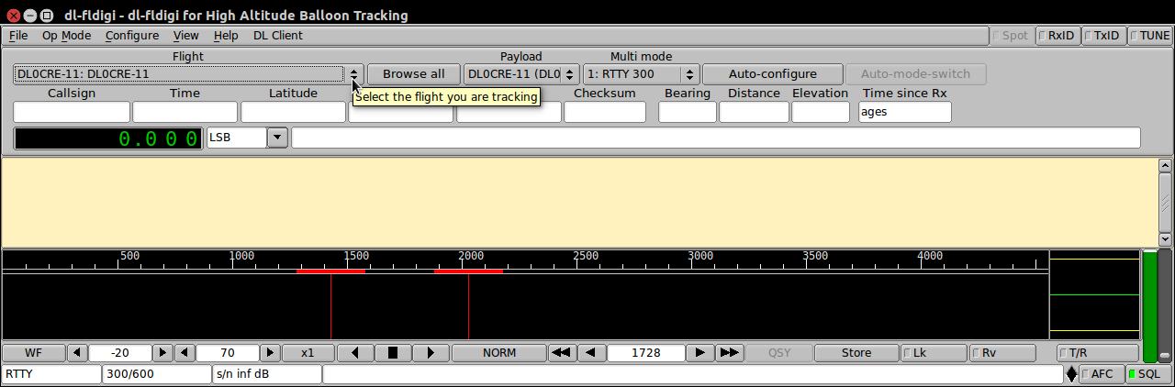Click the Checksum field

pyautogui.click(x=605, y=112)
